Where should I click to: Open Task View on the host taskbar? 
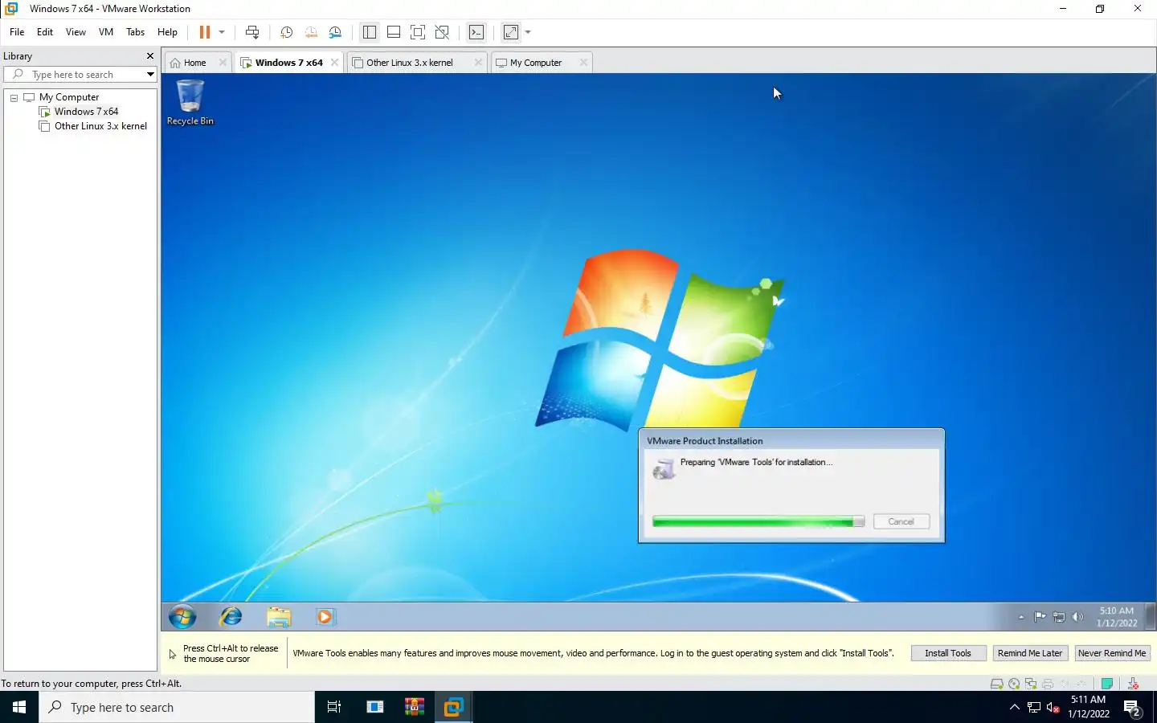[334, 707]
